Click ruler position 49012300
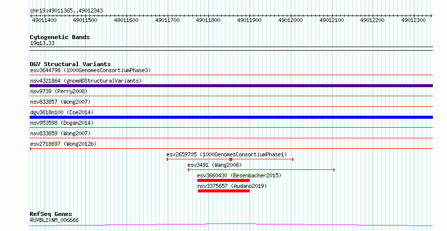This screenshot has height=231, width=447. tap(414, 20)
